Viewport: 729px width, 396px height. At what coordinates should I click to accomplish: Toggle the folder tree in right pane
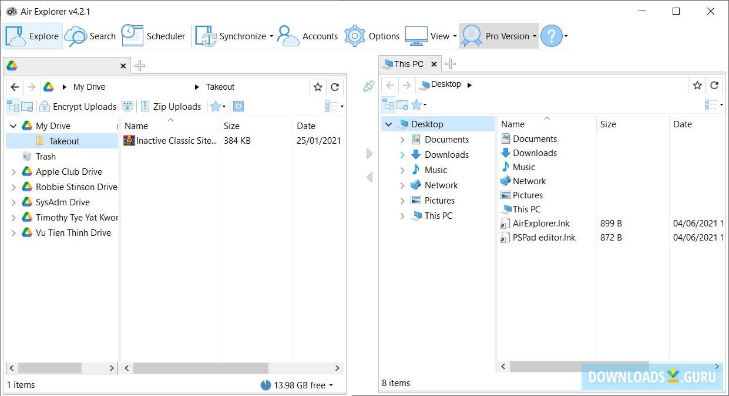point(388,104)
